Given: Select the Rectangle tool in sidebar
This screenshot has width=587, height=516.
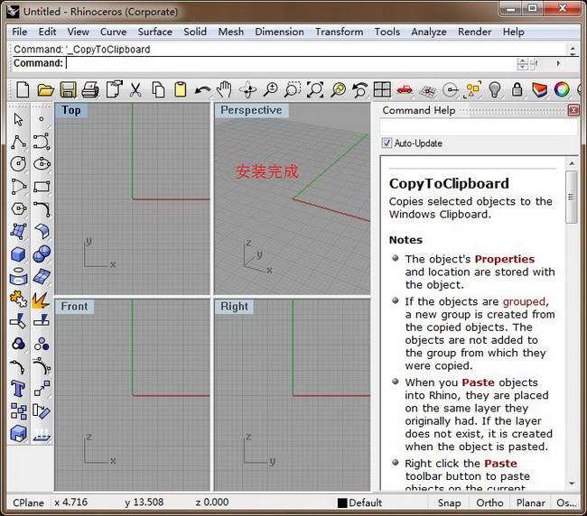Looking at the screenshot, I should click(x=42, y=186).
